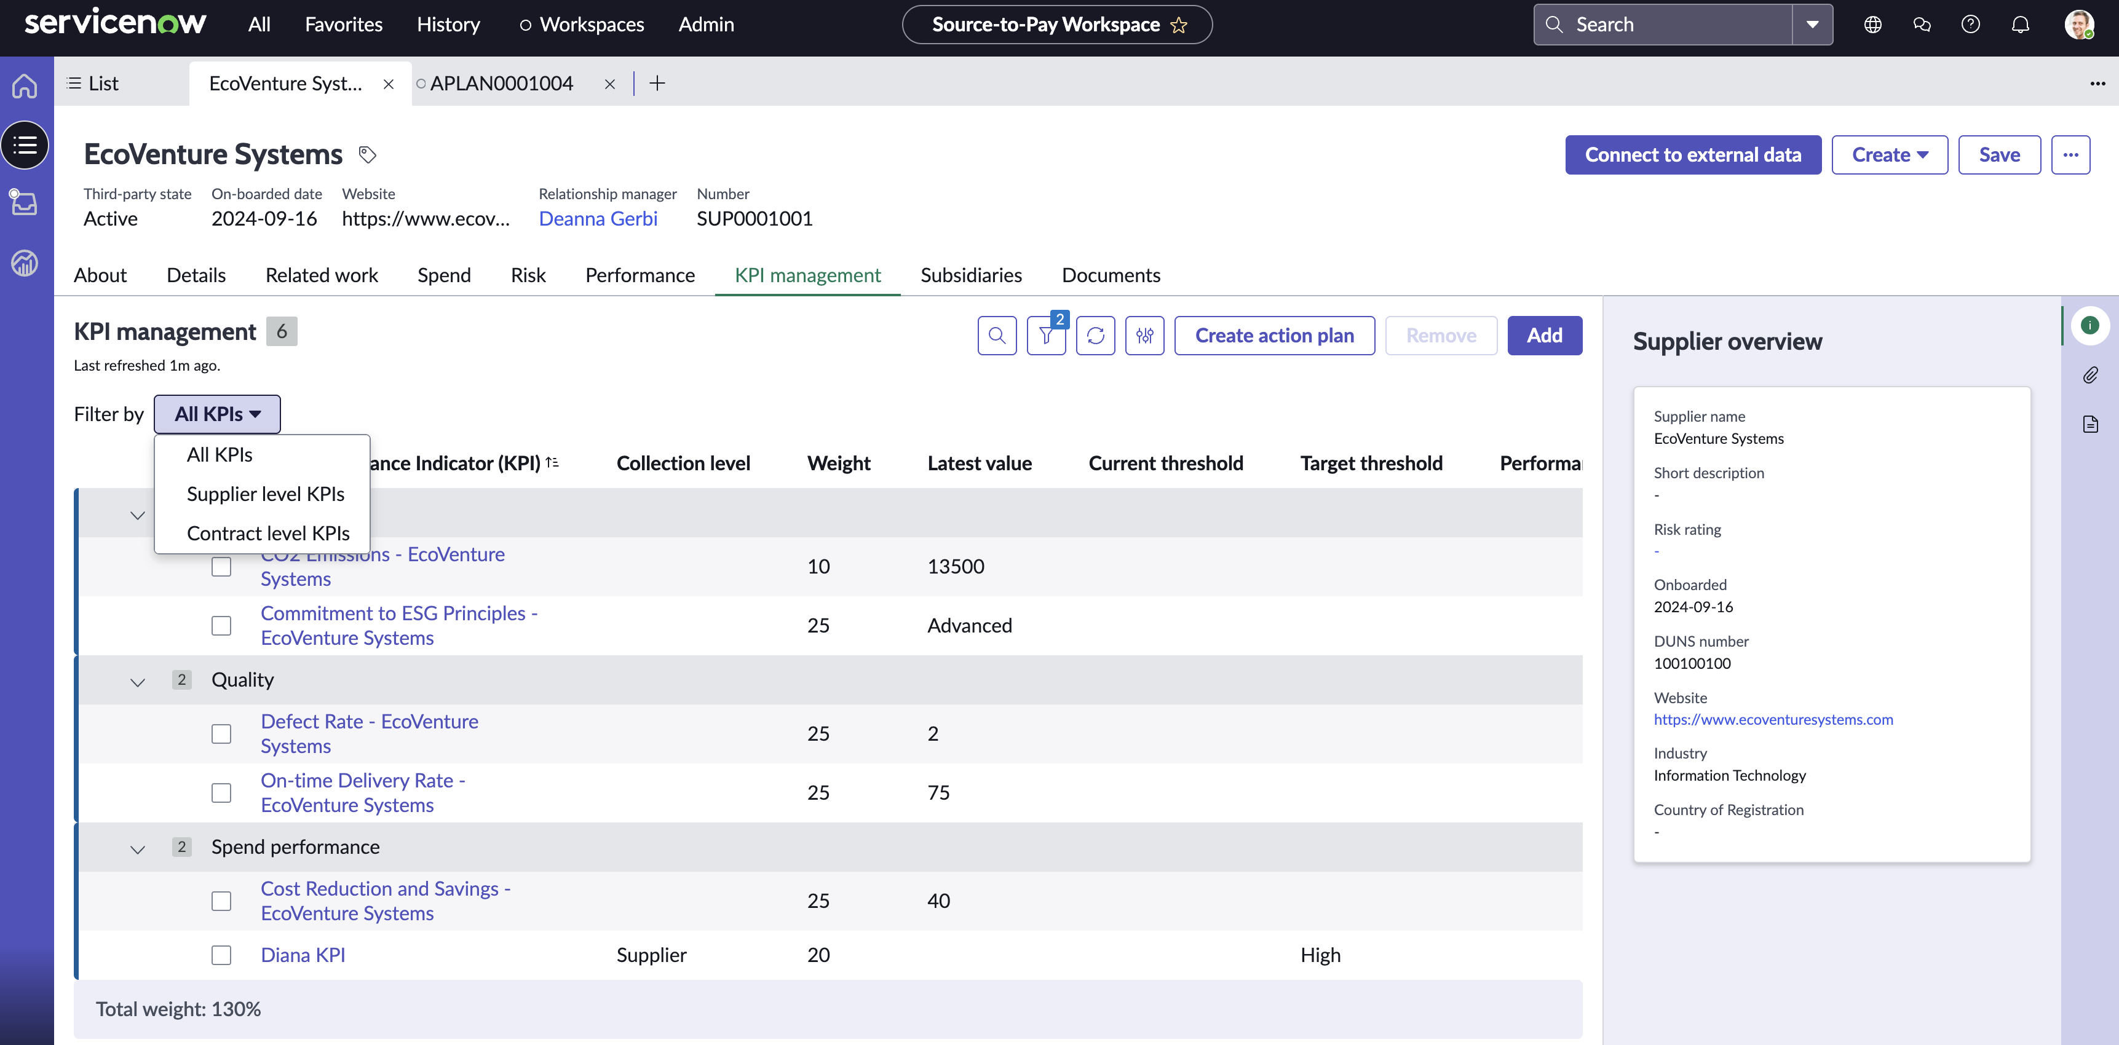Select the List view sidebar icon
The image size is (2119, 1045).
click(25, 146)
